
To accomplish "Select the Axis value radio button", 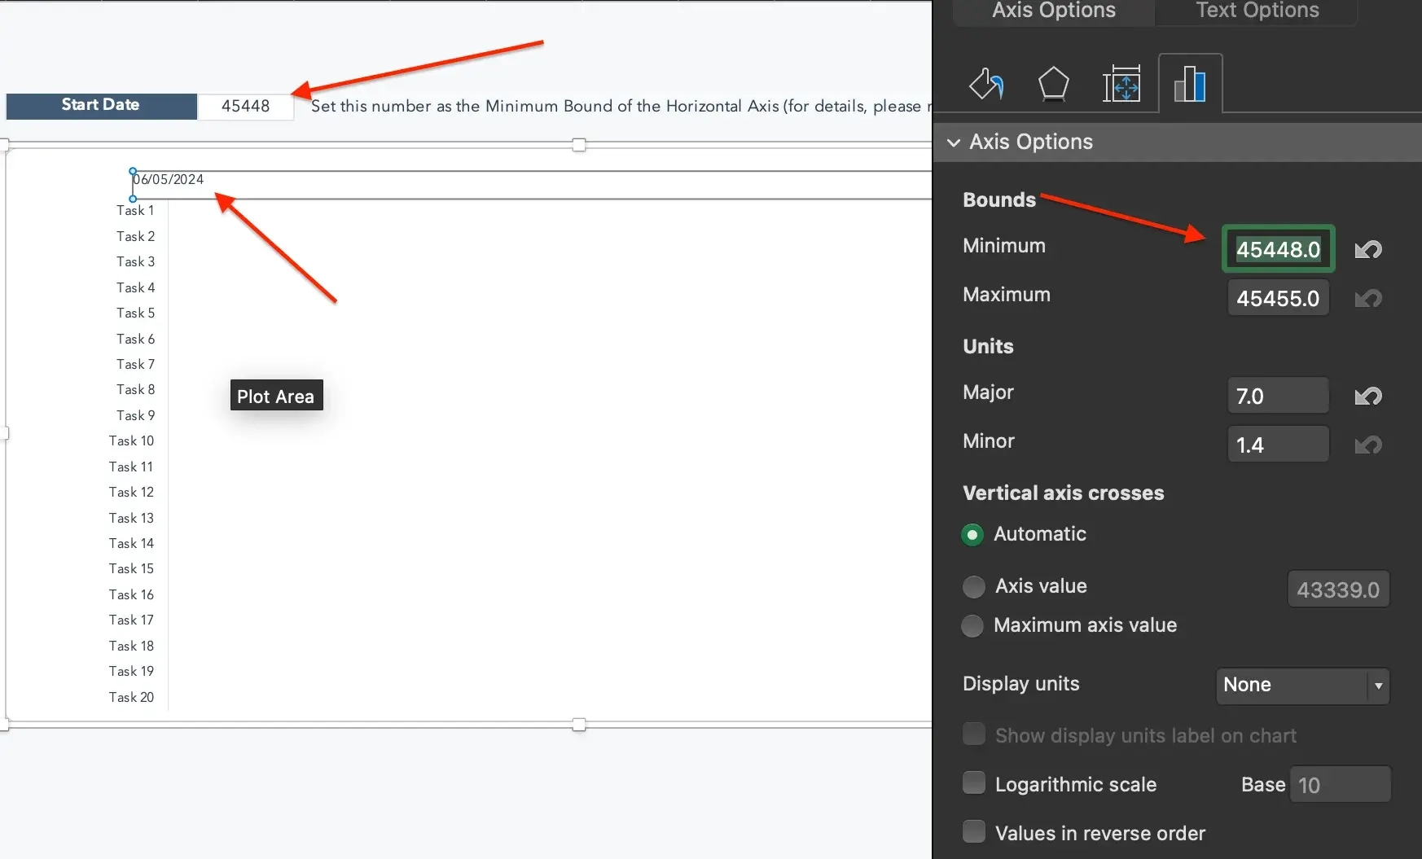I will tap(973, 586).
